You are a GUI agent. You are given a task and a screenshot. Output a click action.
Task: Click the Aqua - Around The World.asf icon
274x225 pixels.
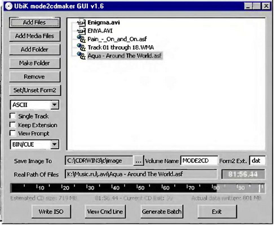coord(81,55)
